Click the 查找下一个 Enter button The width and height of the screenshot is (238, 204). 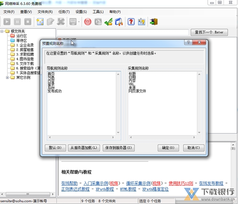[x=209, y=32]
